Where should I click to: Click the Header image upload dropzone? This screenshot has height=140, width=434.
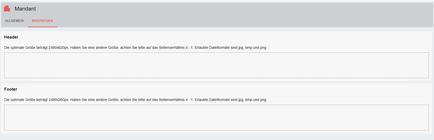pos(216,65)
